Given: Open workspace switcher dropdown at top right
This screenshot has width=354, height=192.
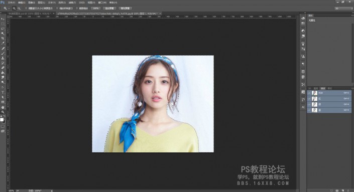Looking at the screenshot, I should click(x=343, y=9).
